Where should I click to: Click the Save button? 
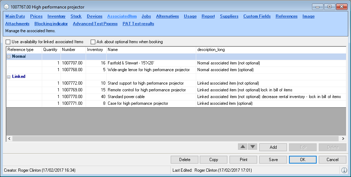click(x=273, y=160)
